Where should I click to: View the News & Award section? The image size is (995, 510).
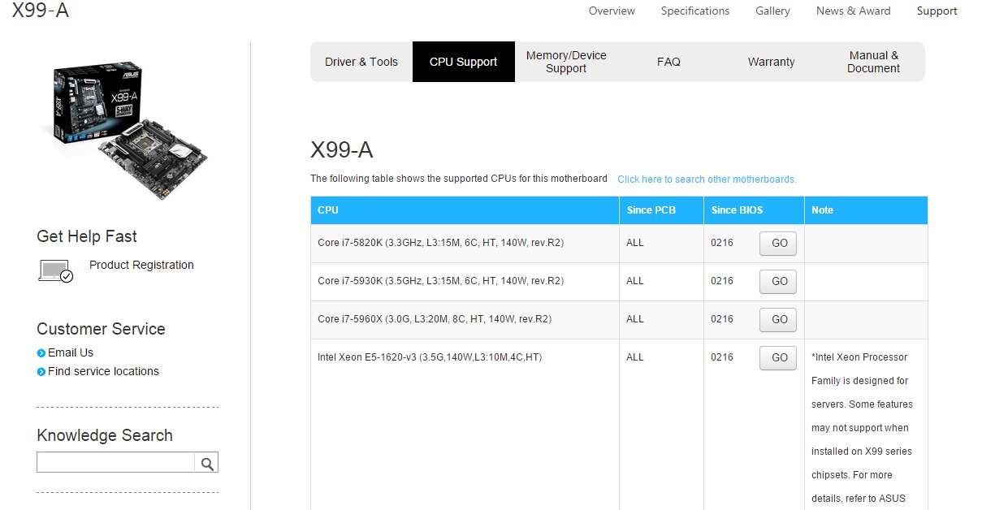click(x=853, y=11)
